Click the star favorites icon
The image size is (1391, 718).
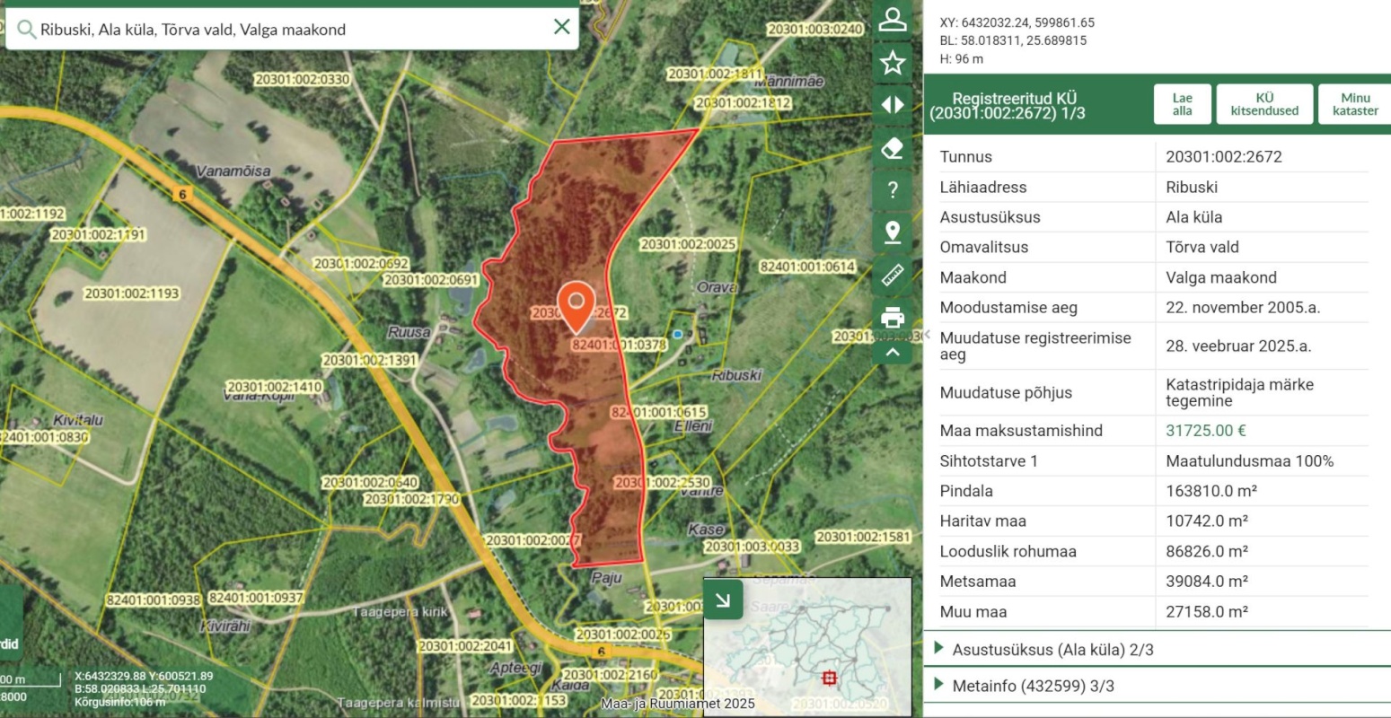[x=892, y=63]
